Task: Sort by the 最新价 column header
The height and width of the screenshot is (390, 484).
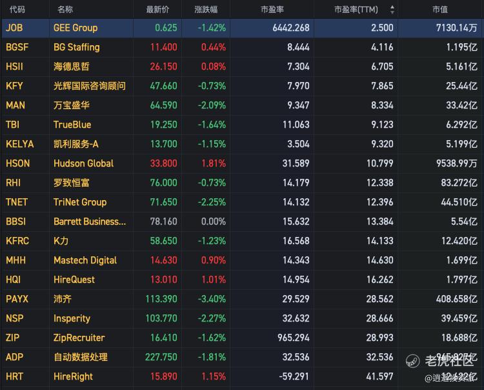Action: pyautogui.click(x=157, y=10)
